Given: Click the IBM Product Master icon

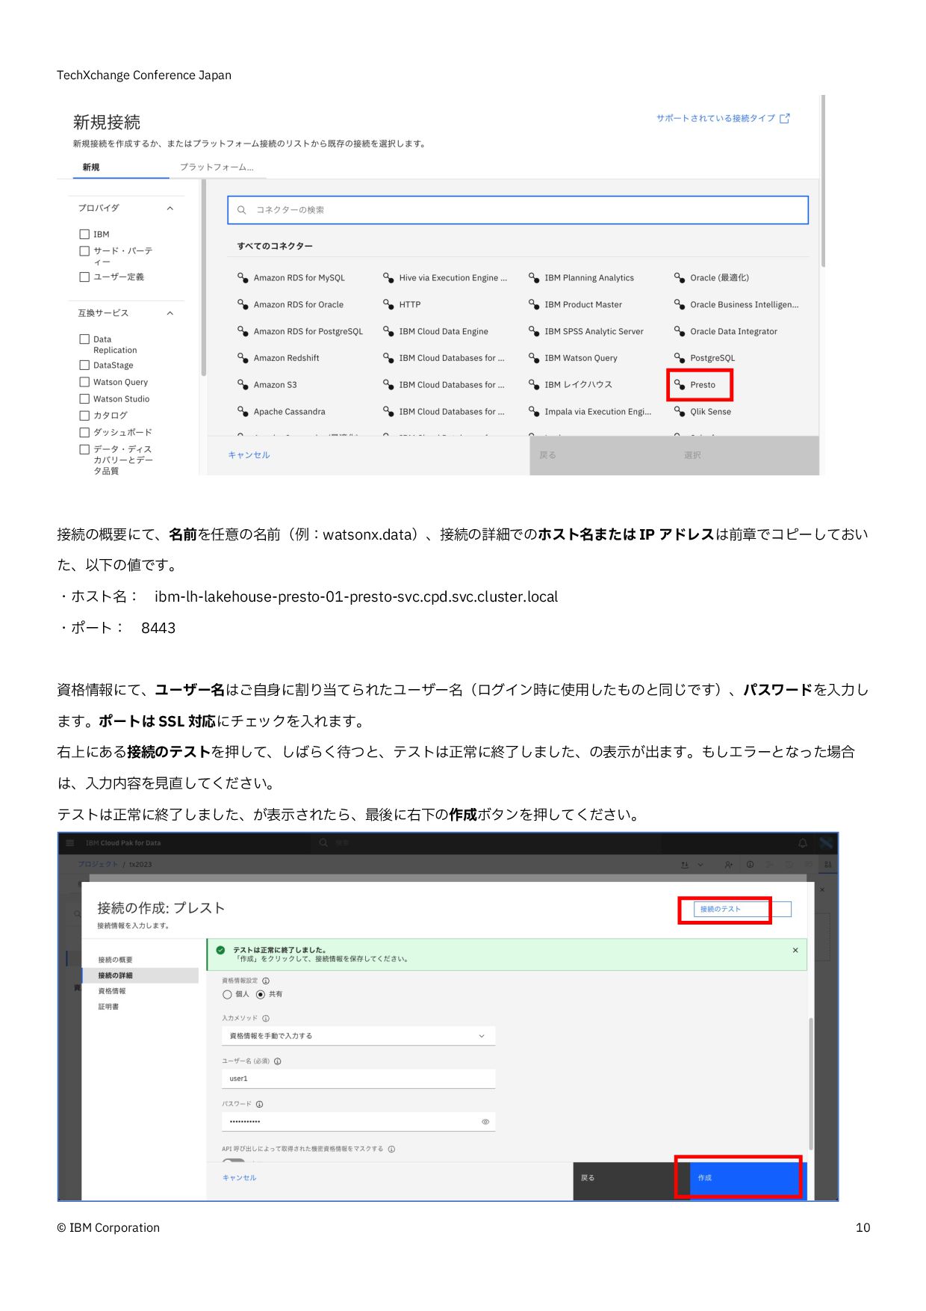Looking at the screenshot, I should [534, 304].
